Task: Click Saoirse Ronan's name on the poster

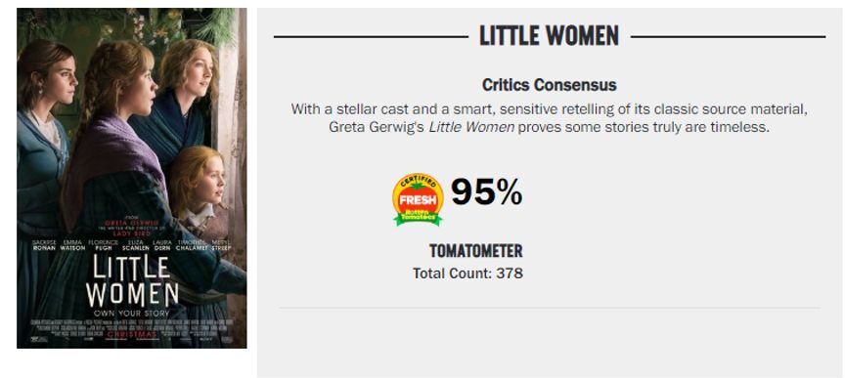Action: click(x=44, y=245)
